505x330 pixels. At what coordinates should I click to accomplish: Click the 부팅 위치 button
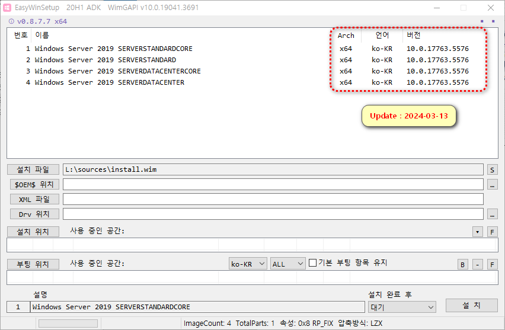(x=33, y=264)
